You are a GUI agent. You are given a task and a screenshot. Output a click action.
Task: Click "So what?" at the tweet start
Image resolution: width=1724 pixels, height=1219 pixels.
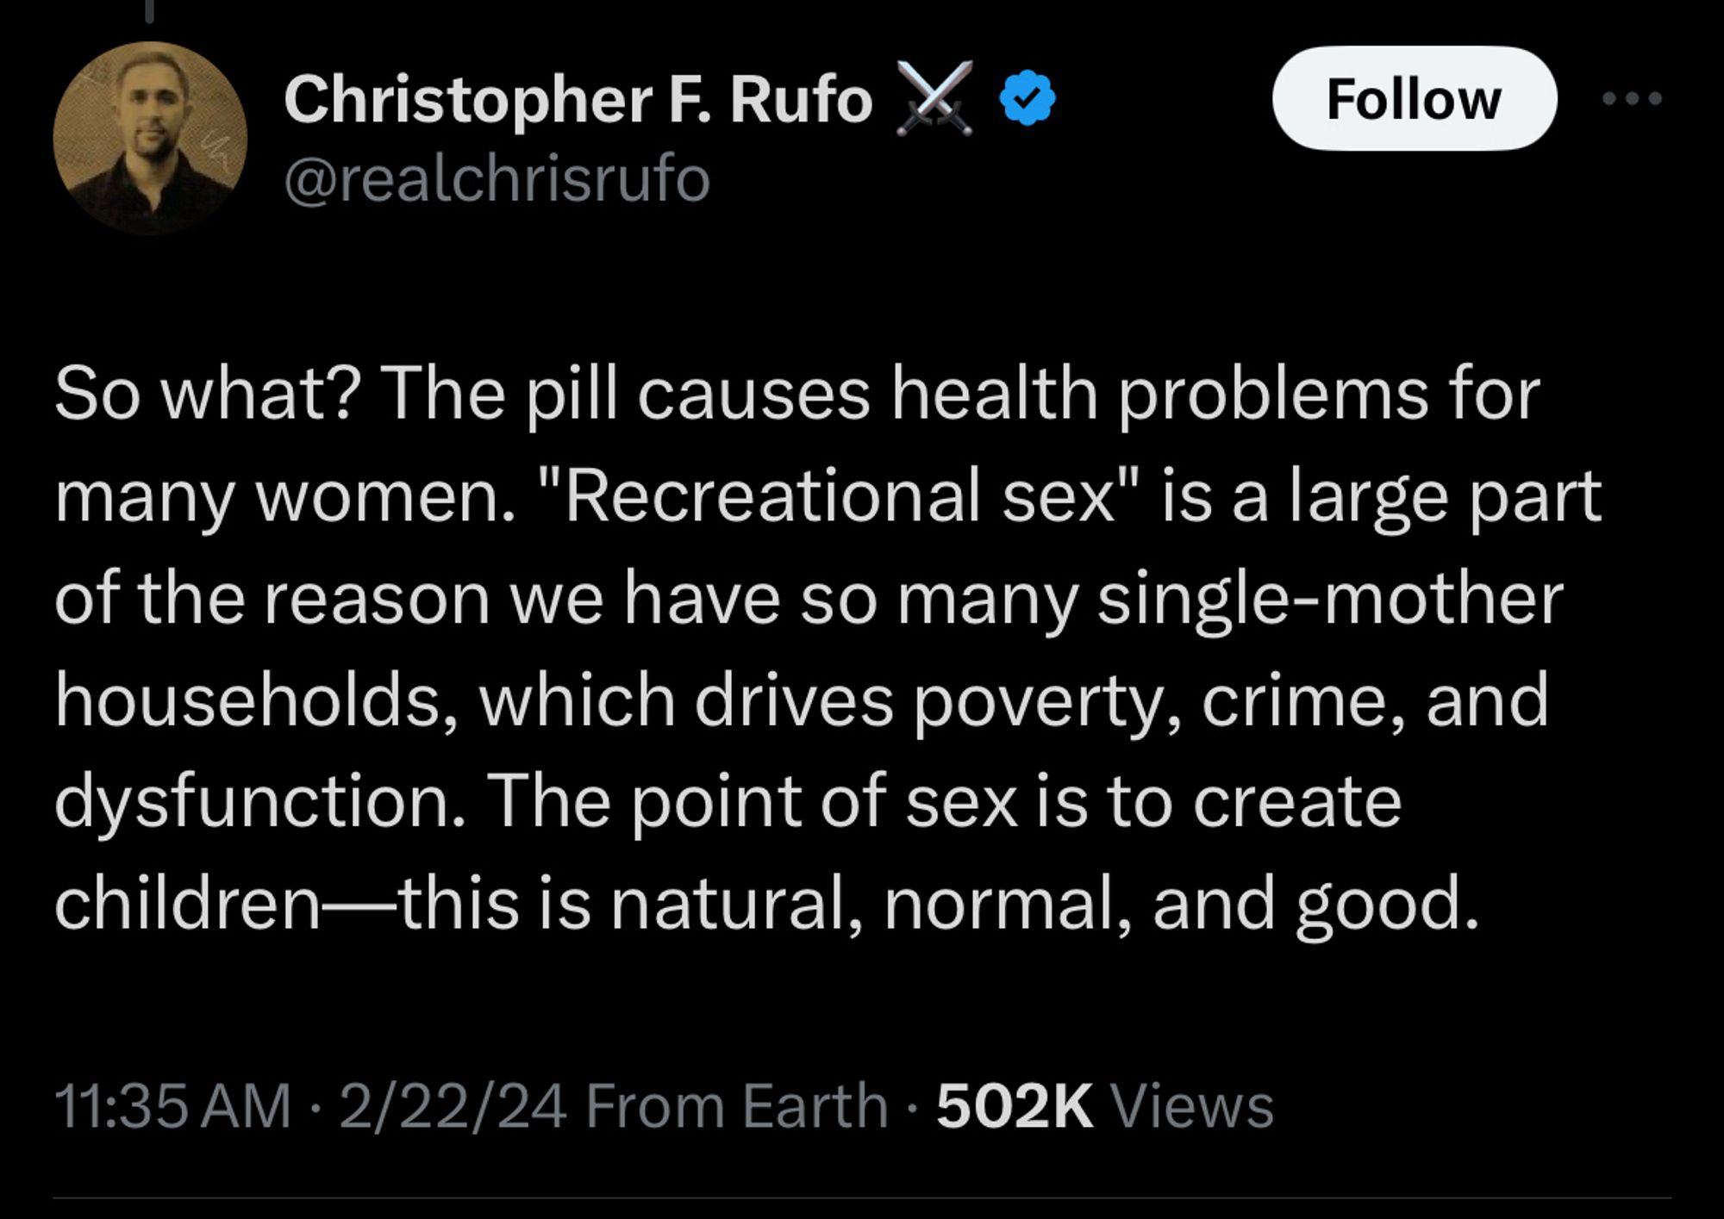[208, 395]
